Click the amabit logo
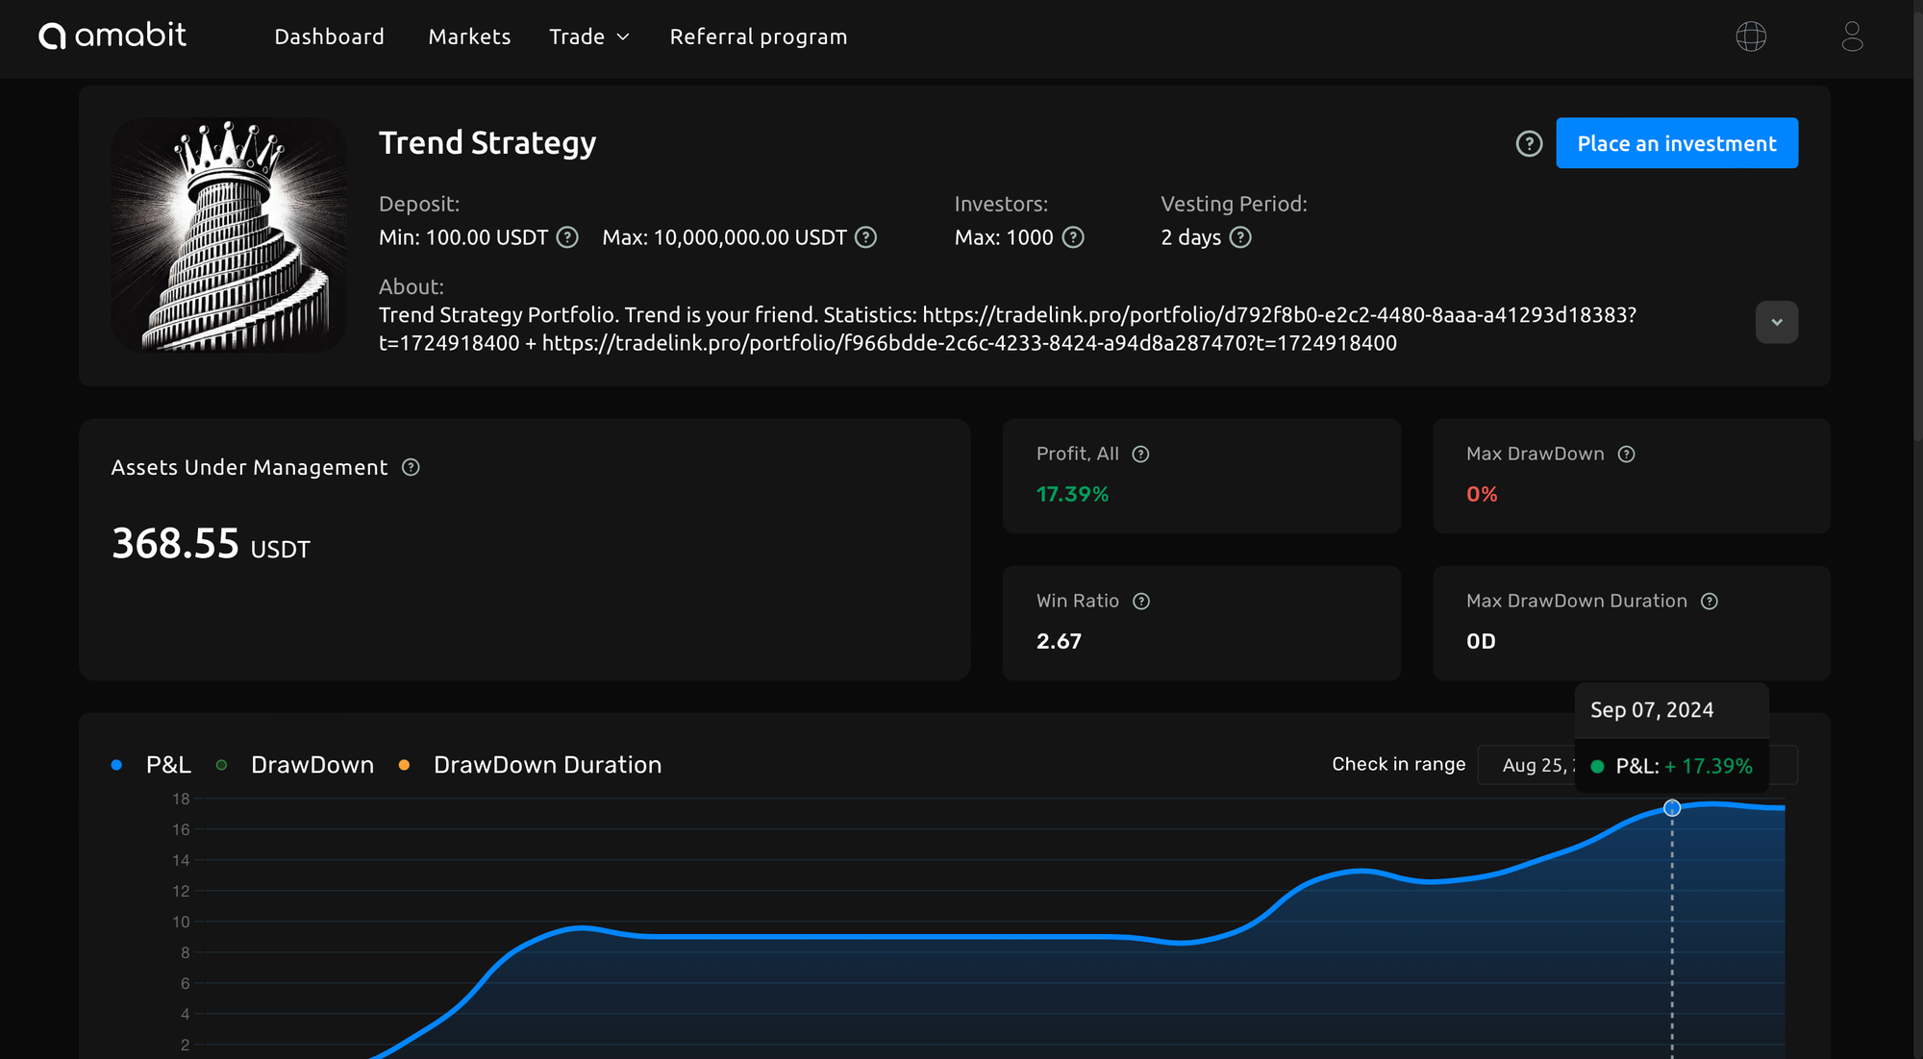The width and height of the screenshot is (1923, 1059). pyautogui.click(x=112, y=37)
